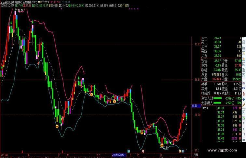
Task: Select the 买五 bid row at 36.35
Action: point(221,56)
